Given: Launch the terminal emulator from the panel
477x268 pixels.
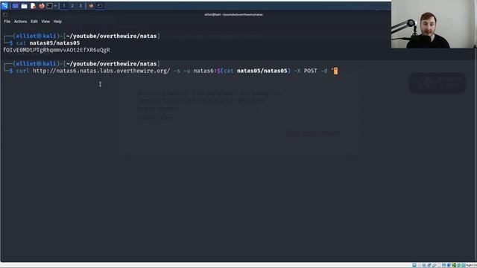Looking at the screenshot, I should pyautogui.click(x=49, y=6).
